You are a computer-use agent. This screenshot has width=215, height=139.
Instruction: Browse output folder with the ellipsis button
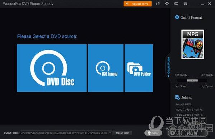click(x=110, y=133)
